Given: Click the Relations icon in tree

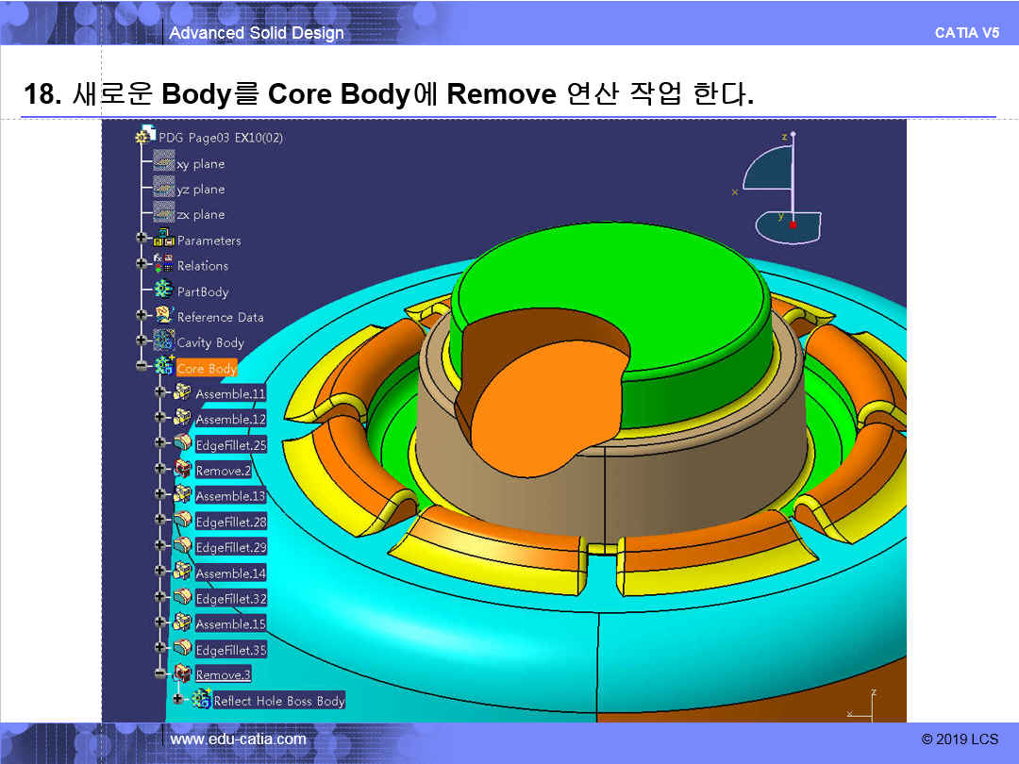Looking at the screenshot, I should coord(164,265).
